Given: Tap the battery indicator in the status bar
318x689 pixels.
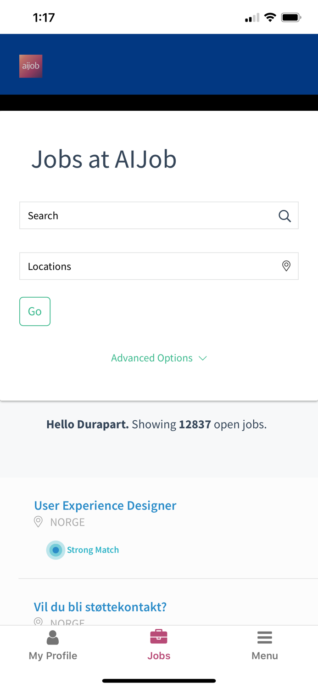Looking at the screenshot, I should click(x=291, y=17).
